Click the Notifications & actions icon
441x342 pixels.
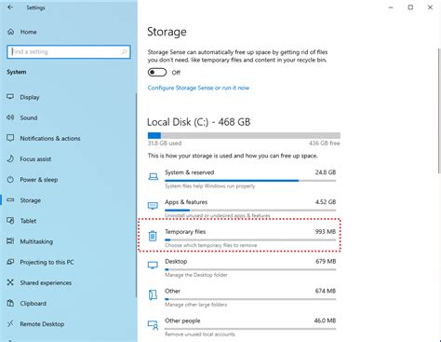click(10, 138)
